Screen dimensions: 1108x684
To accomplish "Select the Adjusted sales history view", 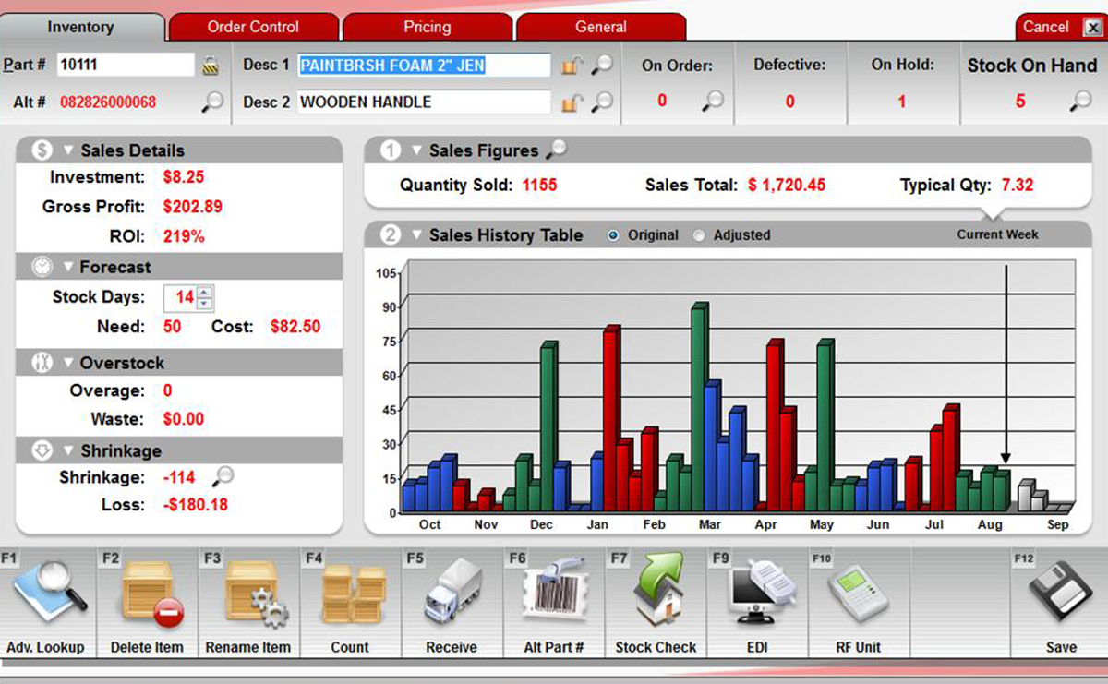I will 699,235.
